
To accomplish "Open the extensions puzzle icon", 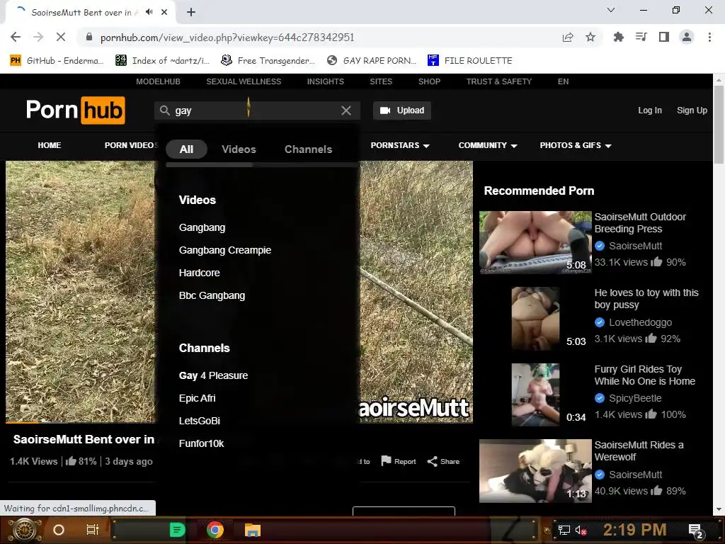I will [618, 37].
